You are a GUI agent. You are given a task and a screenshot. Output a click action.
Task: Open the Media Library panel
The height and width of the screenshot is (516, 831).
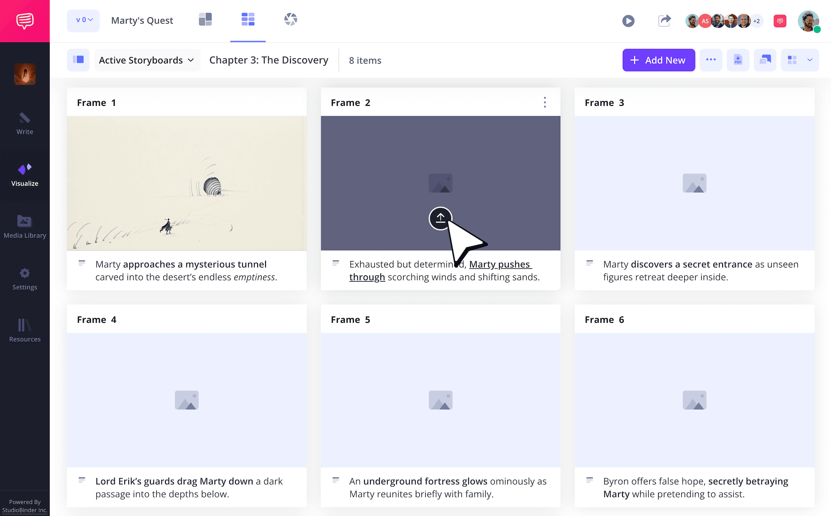click(x=25, y=226)
